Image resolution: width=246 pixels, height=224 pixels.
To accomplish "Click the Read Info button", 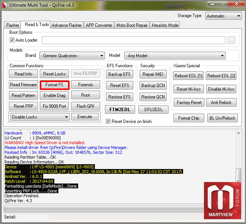I will (x=23, y=74).
